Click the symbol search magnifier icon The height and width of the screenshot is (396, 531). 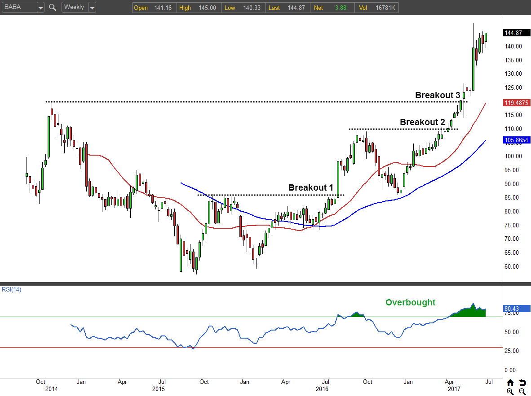pyautogui.click(x=53, y=8)
